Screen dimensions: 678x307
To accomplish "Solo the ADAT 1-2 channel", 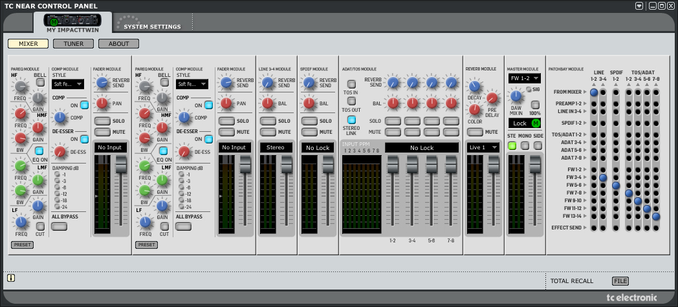I will tap(393, 121).
